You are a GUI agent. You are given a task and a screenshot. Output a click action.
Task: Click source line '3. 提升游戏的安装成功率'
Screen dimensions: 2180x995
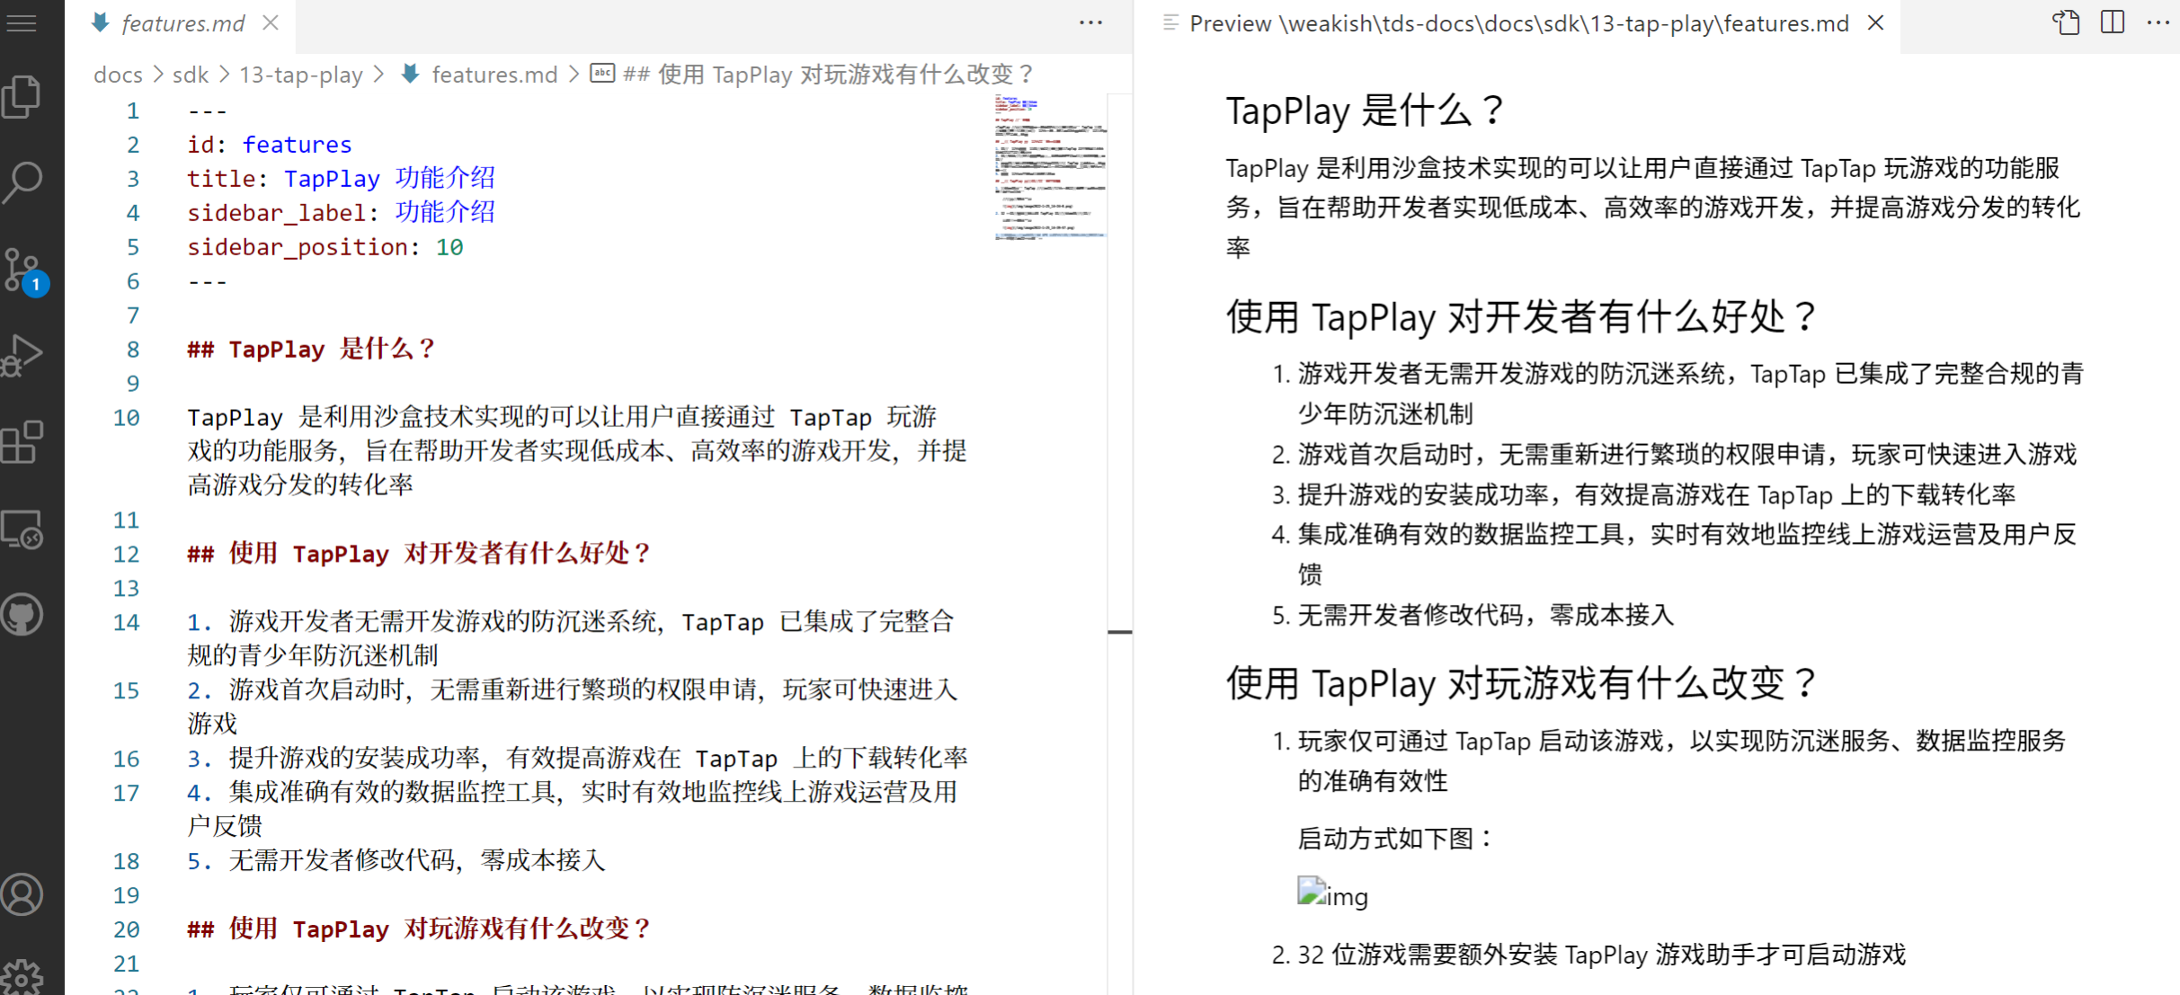coord(576,760)
